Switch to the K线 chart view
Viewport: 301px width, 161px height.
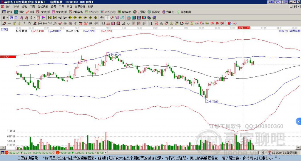[x=30, y=12]
